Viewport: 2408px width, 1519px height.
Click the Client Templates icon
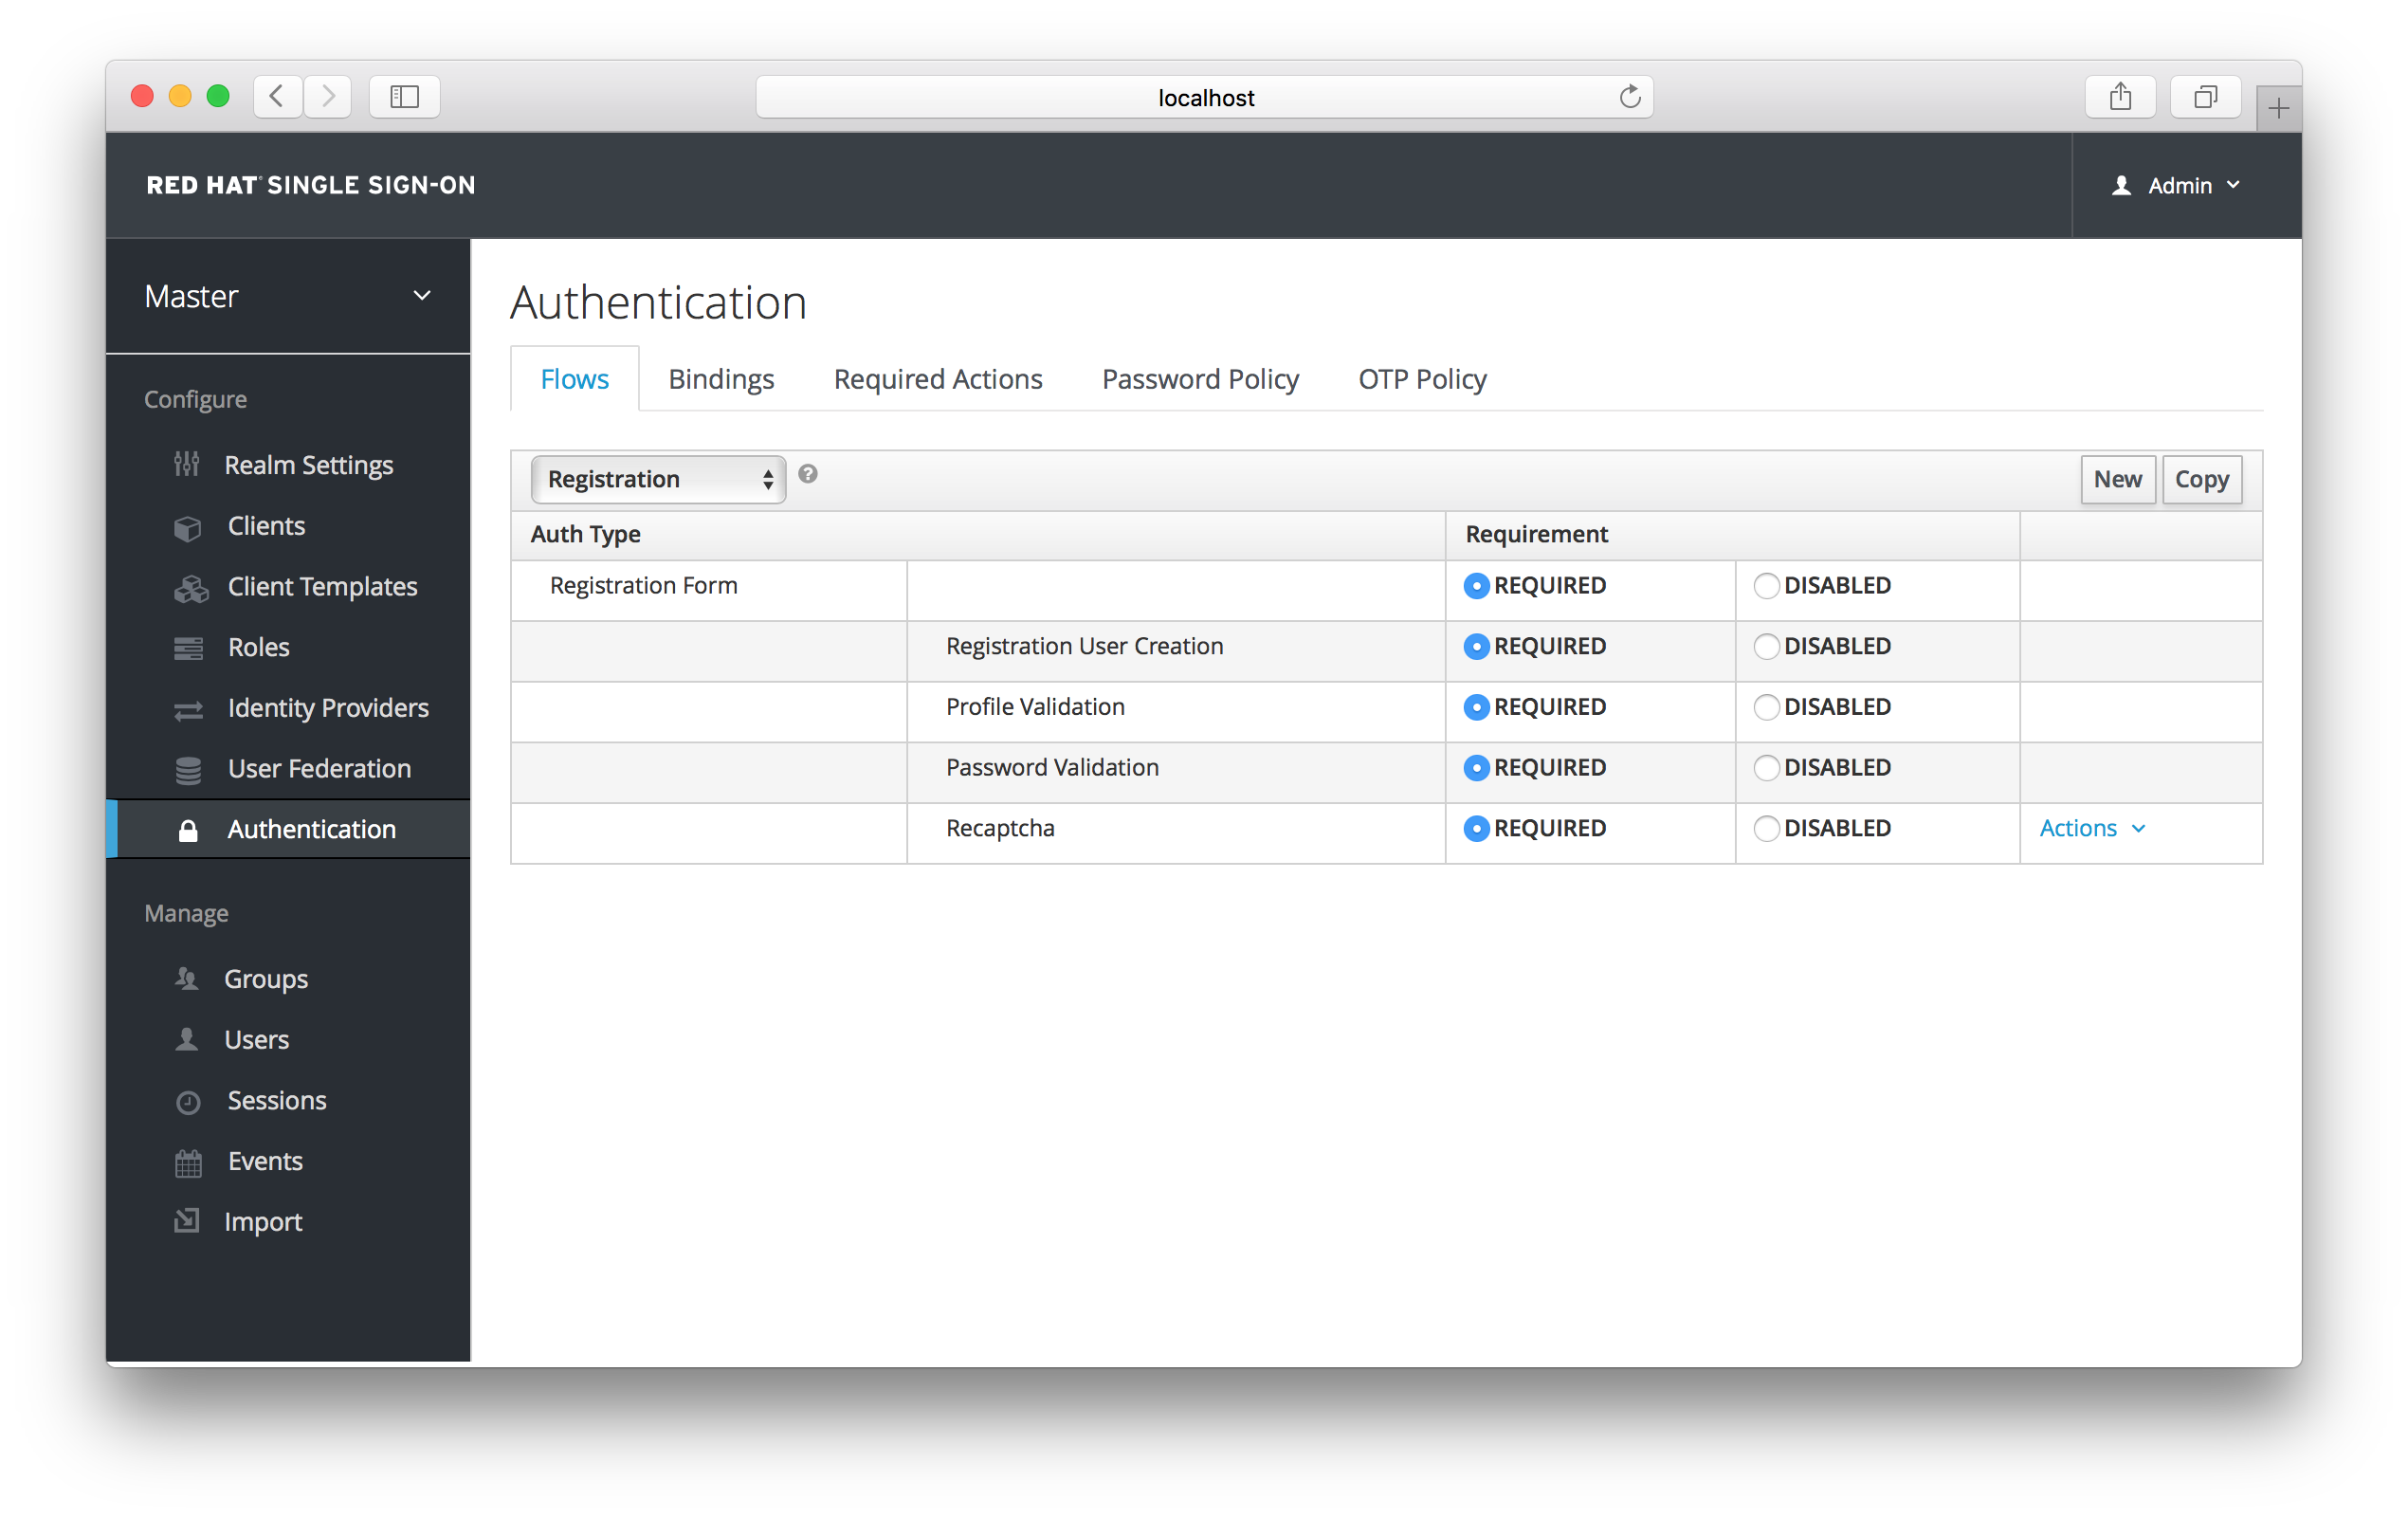pos(189,584)
